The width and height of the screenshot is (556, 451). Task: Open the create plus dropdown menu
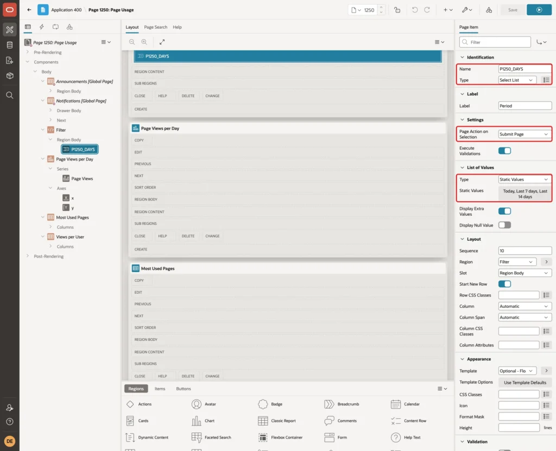448,10
